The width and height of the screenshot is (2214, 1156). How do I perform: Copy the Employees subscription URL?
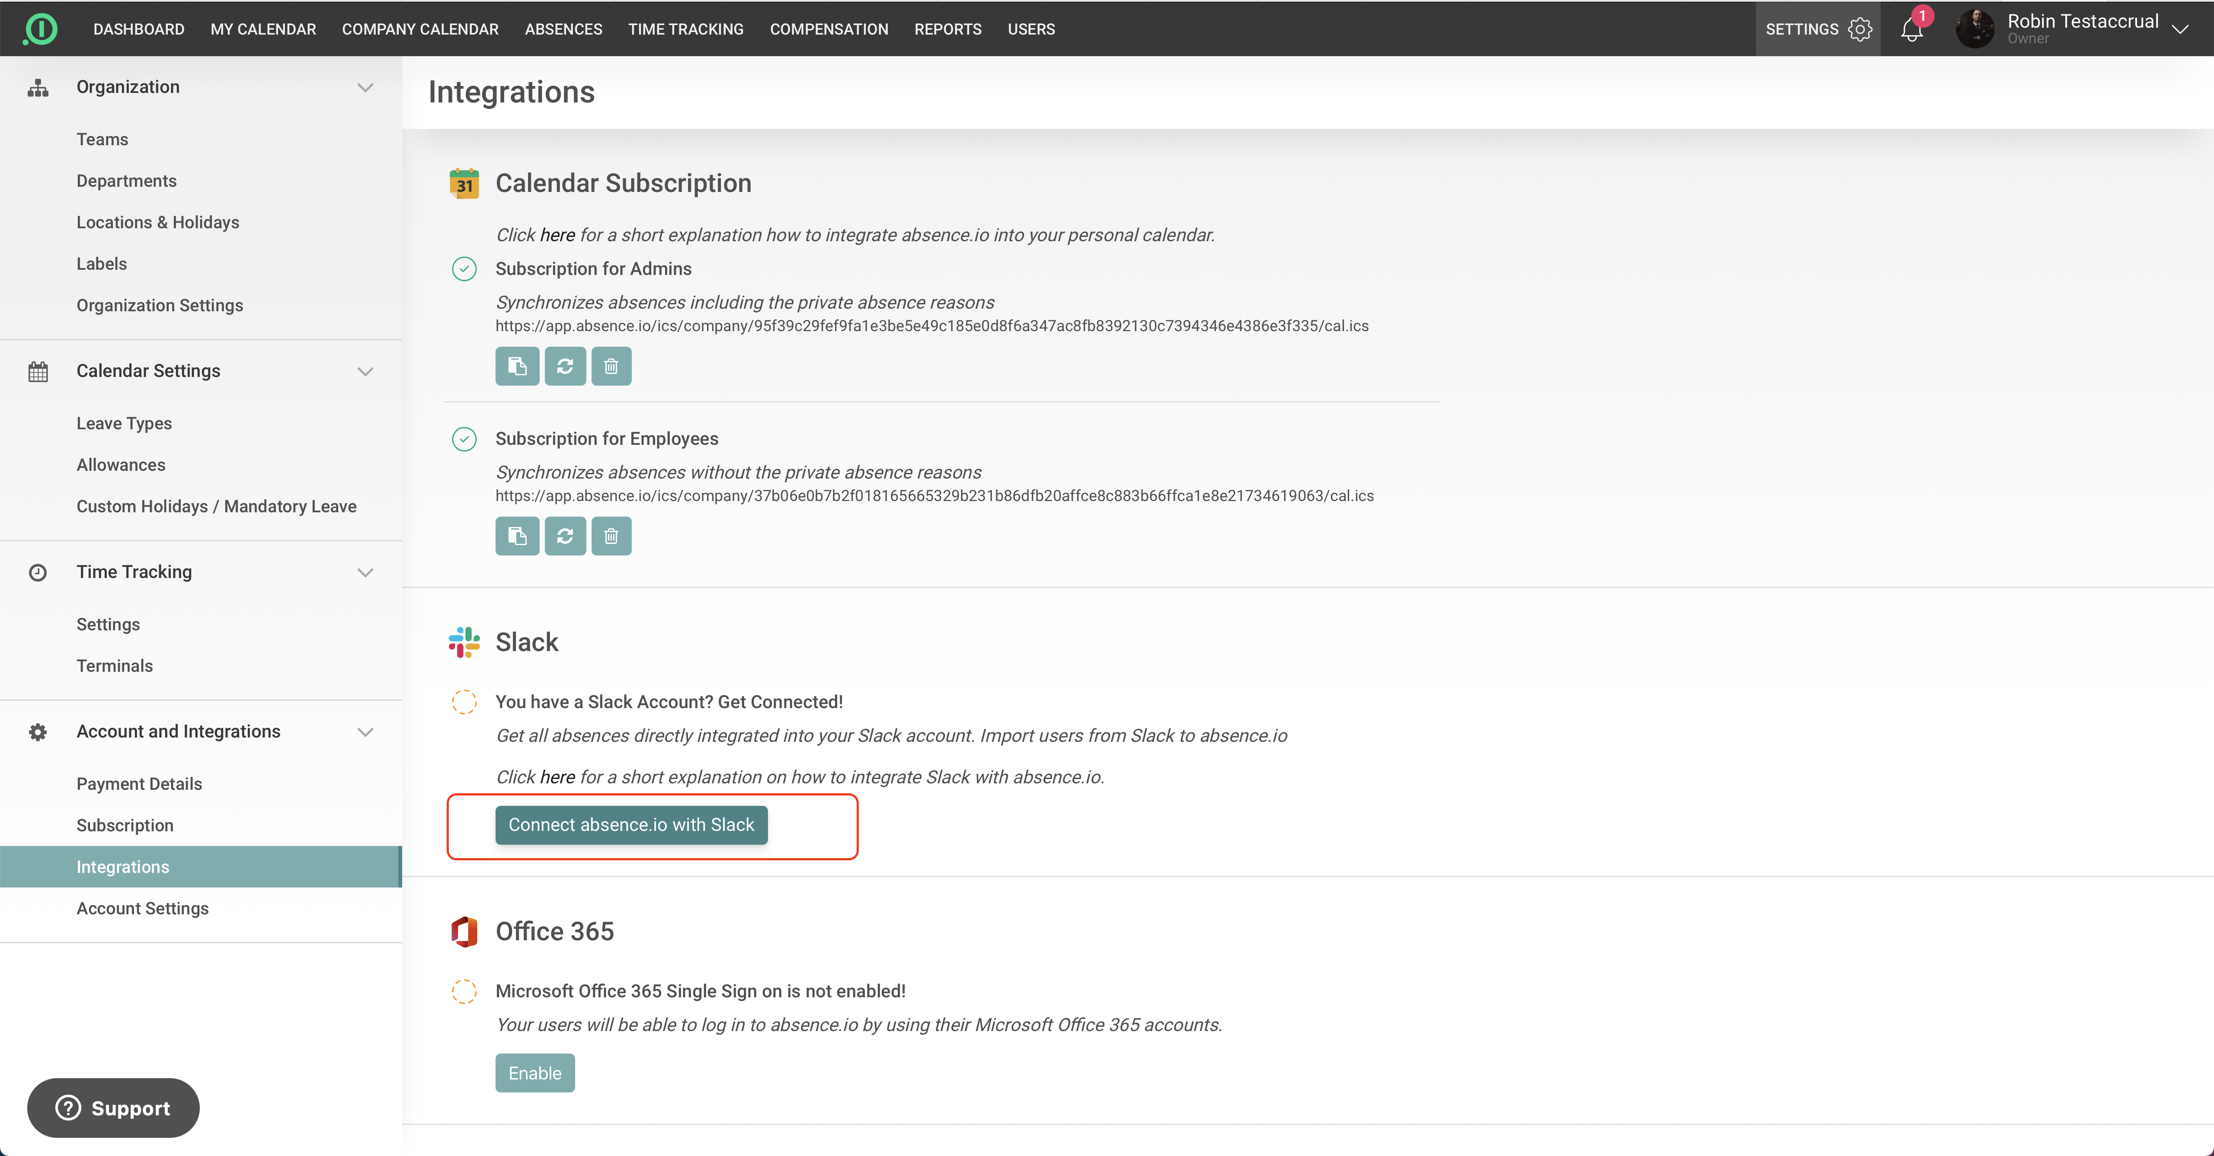point(517,536)
